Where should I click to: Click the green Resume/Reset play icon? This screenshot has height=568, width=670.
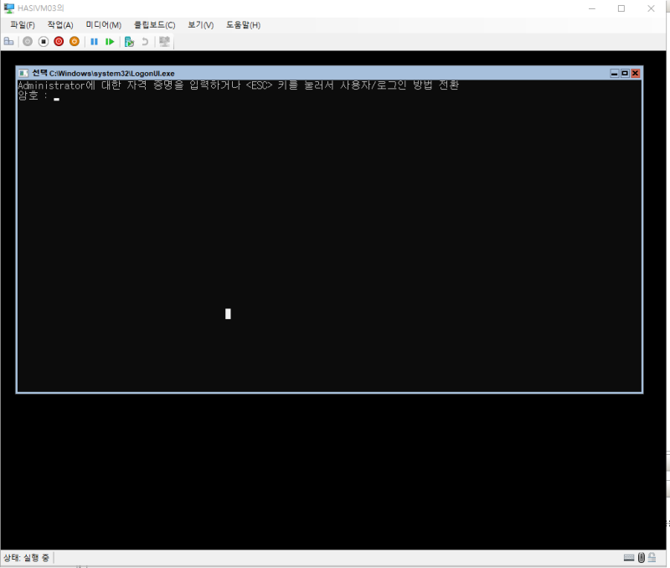coord(110,41)
